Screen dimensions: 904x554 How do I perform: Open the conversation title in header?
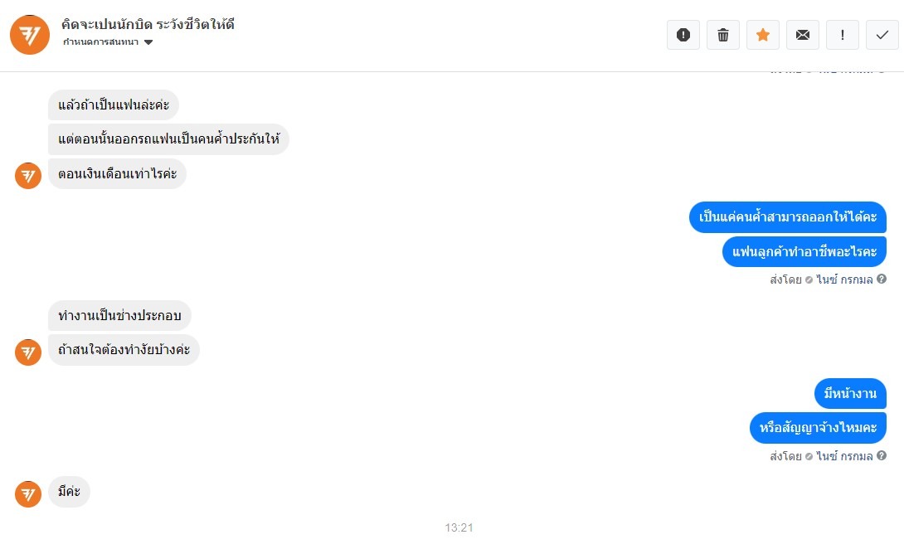[148, 24]
